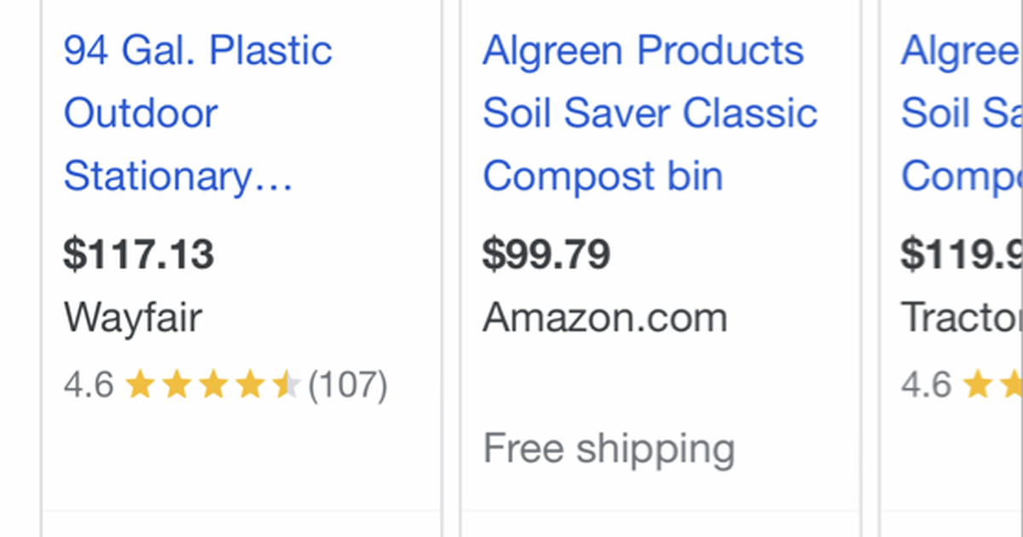
Task: Click the second star of the Wayfair rating
Action: tap(178, 384)
